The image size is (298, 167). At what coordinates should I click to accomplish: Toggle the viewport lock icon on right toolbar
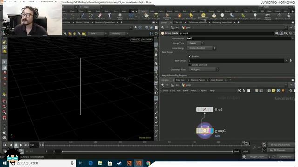(x=156, y=54)
